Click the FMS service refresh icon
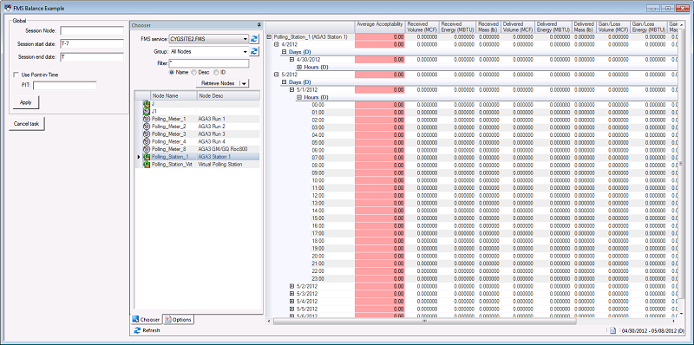Image resolution: width=694 pixels, height=345 pixels. tap(254, 39)
